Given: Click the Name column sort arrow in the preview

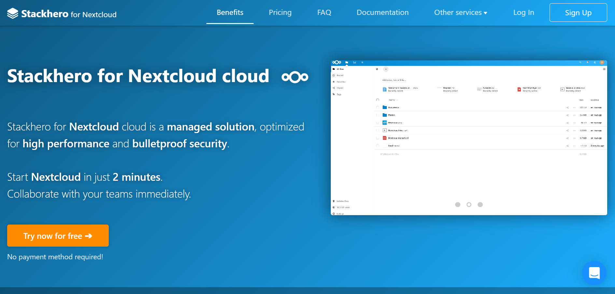Looking at the screenshot, I should (x=397, y=100).
